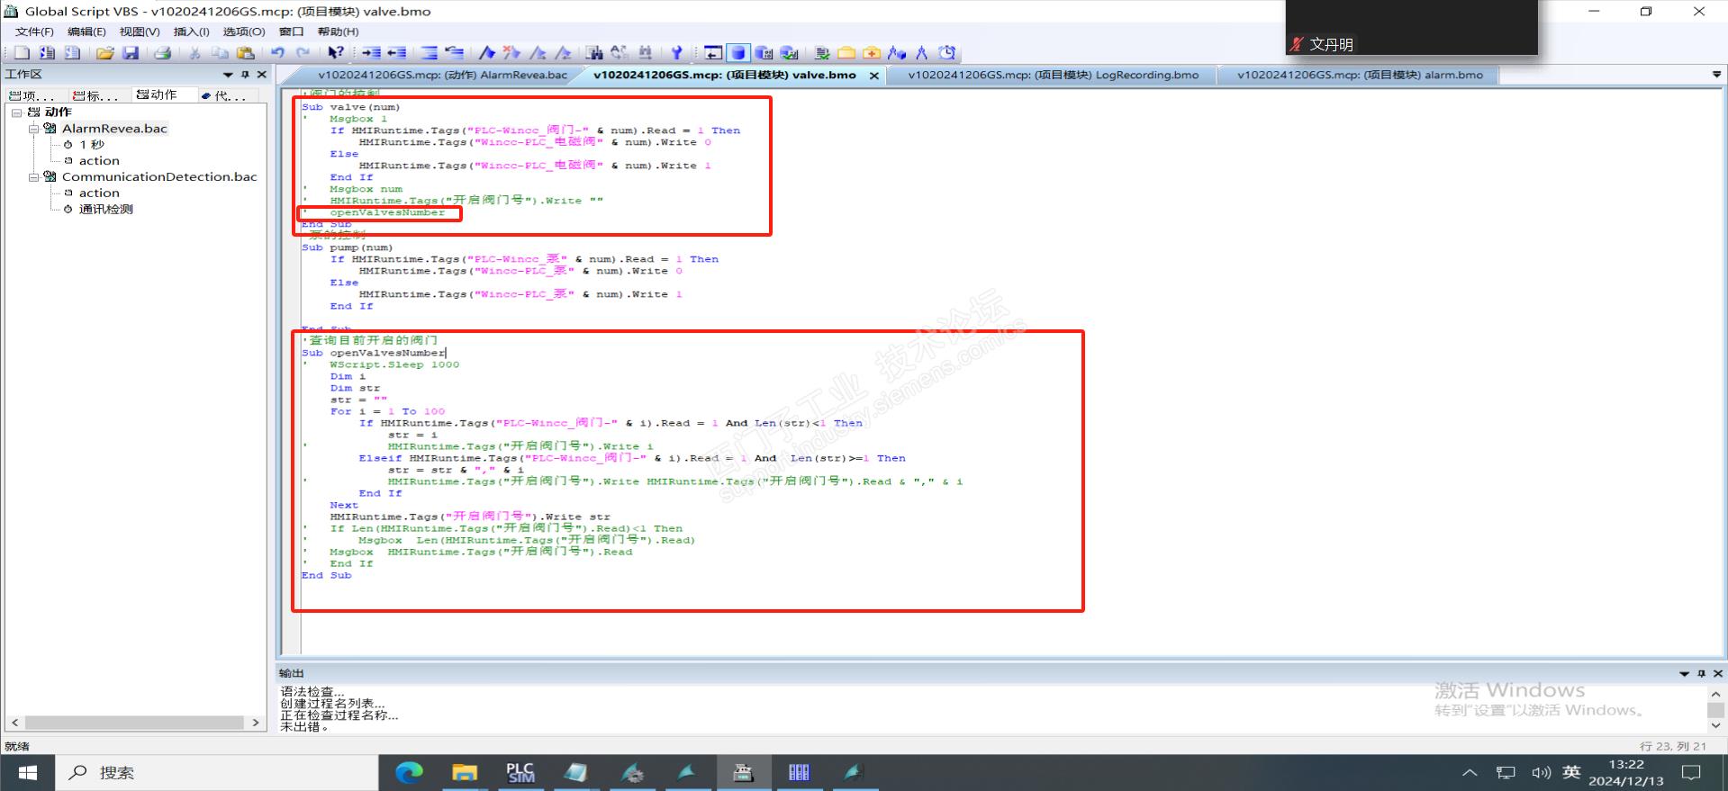Click the Open folder toolbar icon
Image resolution: width=1728 pixels, height=791 pixels.
[x=105, y=52]
